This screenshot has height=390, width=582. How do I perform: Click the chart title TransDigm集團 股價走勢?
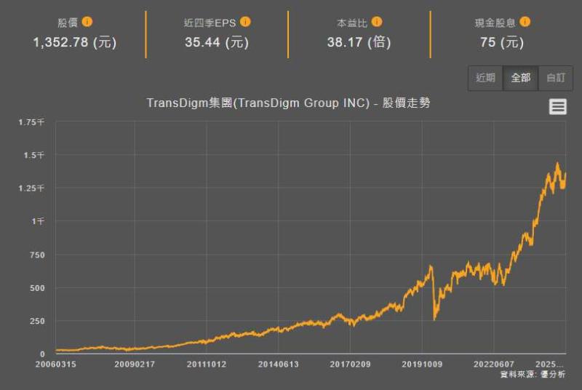pos(288,103)
